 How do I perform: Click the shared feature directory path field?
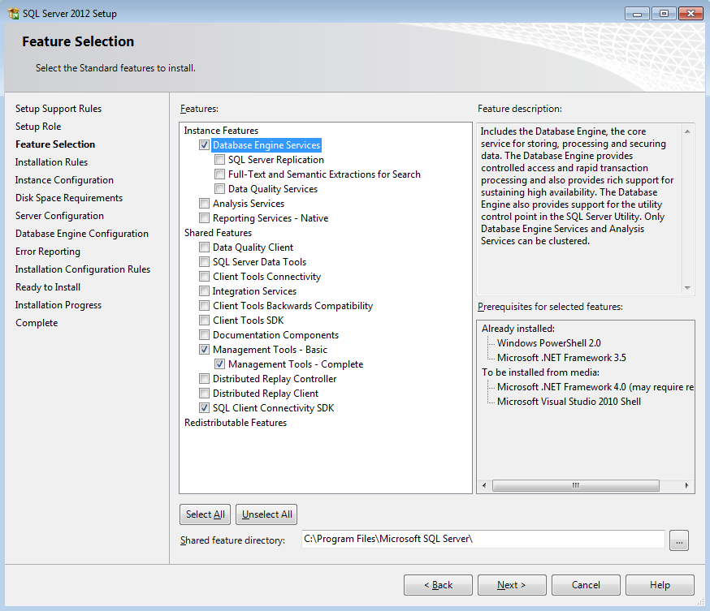483,539
